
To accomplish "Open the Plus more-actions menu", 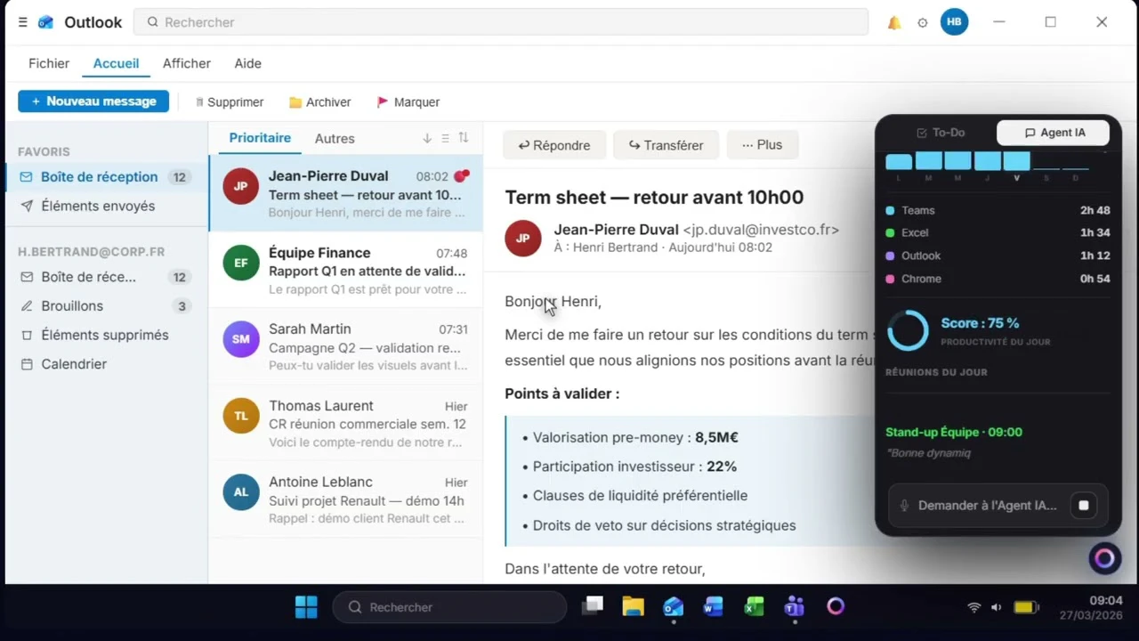I will (x=763, y=145).
